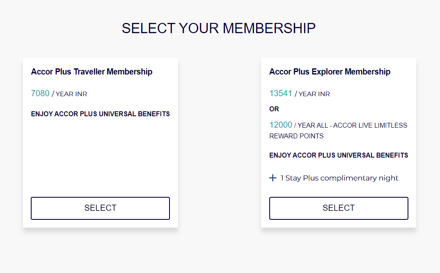The image size is (440, 273).
Task: Click '/ YEAR INR' next to 13541
Action: point(312,94)
